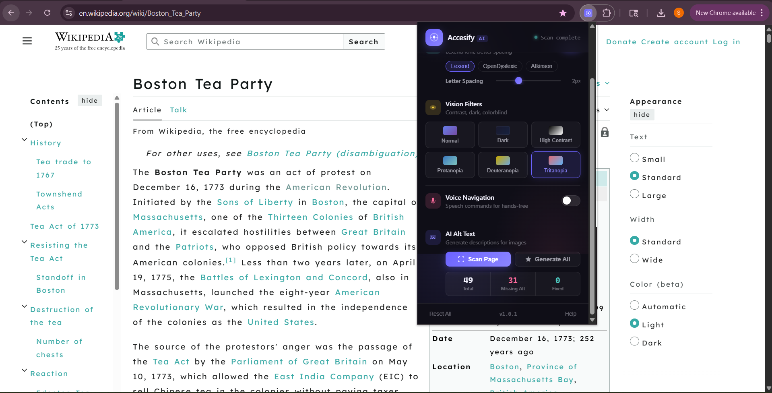
Task: Open the Chrome profile avatar
Action: pyautogui.click(x=679, y=13)
